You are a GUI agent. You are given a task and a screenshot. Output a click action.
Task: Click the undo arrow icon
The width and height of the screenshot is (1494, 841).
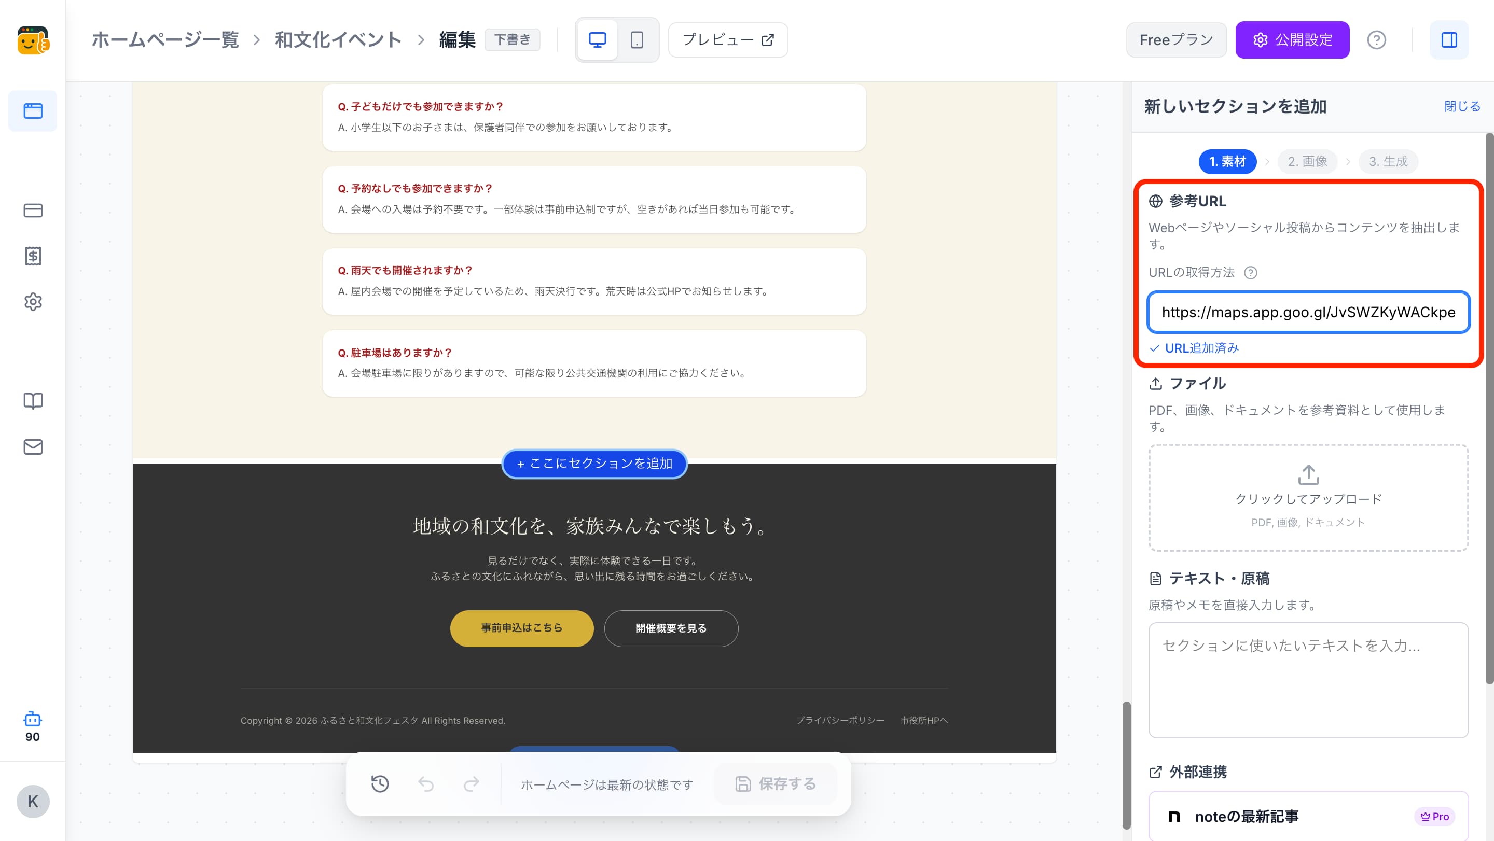point(426,783)
